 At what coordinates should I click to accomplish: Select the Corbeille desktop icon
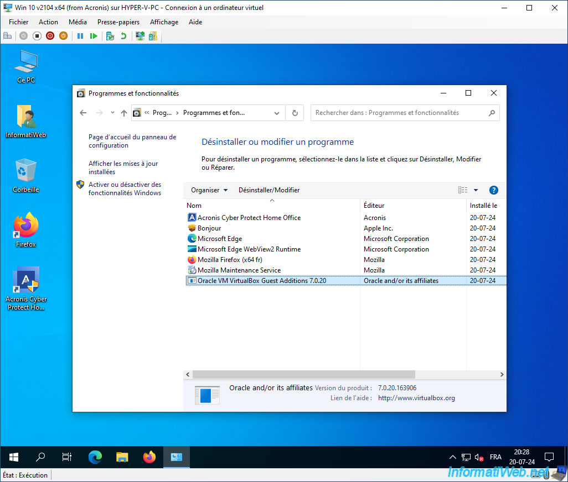[x=25, y=176]
